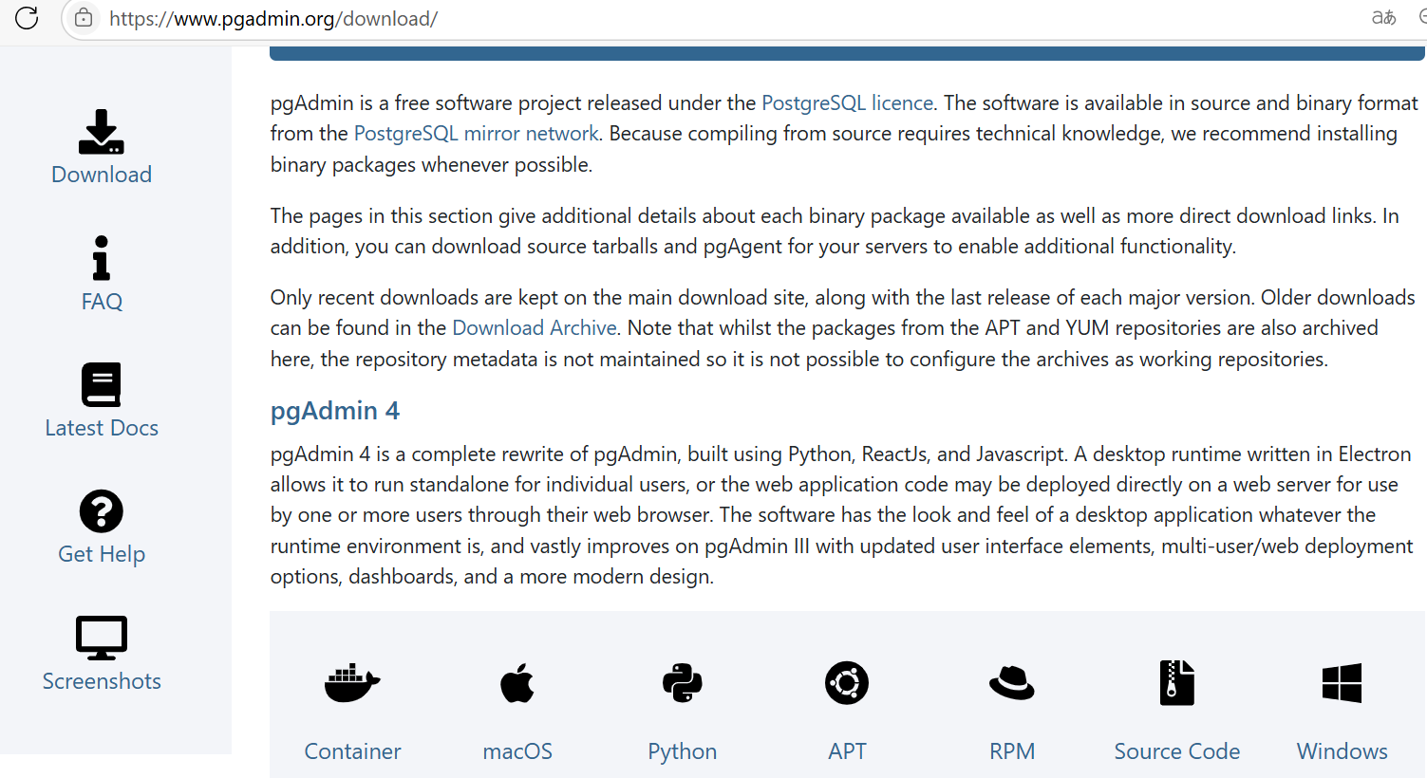Image resolution: width=1427 pixels, height=778 pixels.
Task: Open the translate page icon in address bar
Action: (1383, 18)
